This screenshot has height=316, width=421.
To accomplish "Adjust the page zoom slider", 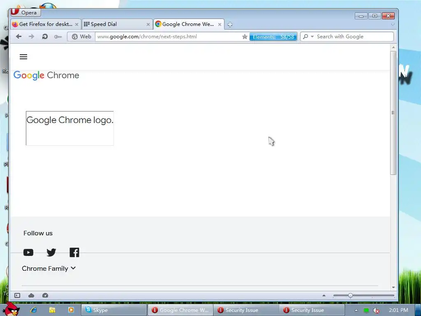I will pos(350,295).
